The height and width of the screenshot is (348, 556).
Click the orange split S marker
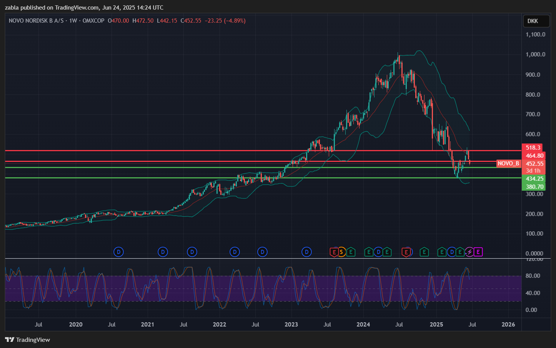[342, 252]
